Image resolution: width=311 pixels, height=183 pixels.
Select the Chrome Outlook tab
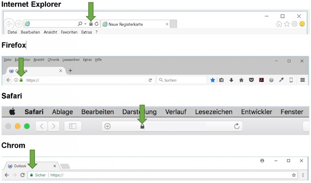point(33,166)
